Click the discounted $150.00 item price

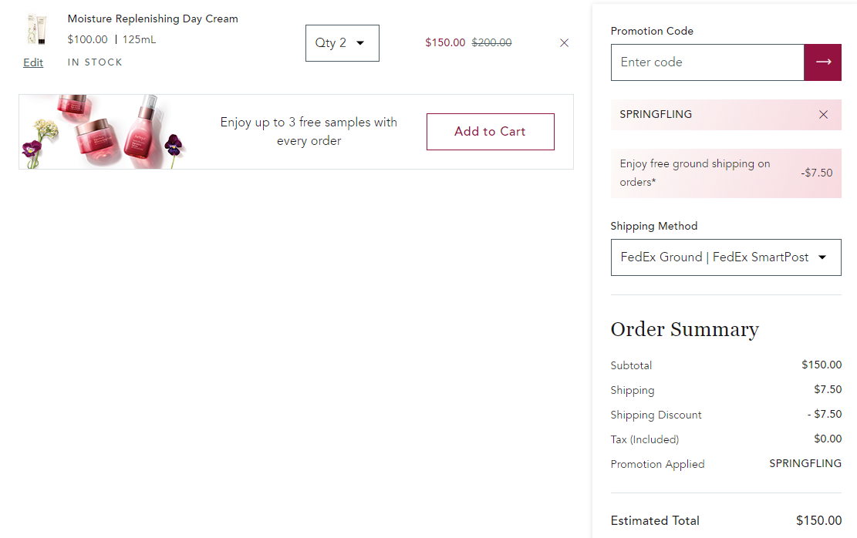tap(445, 42)
